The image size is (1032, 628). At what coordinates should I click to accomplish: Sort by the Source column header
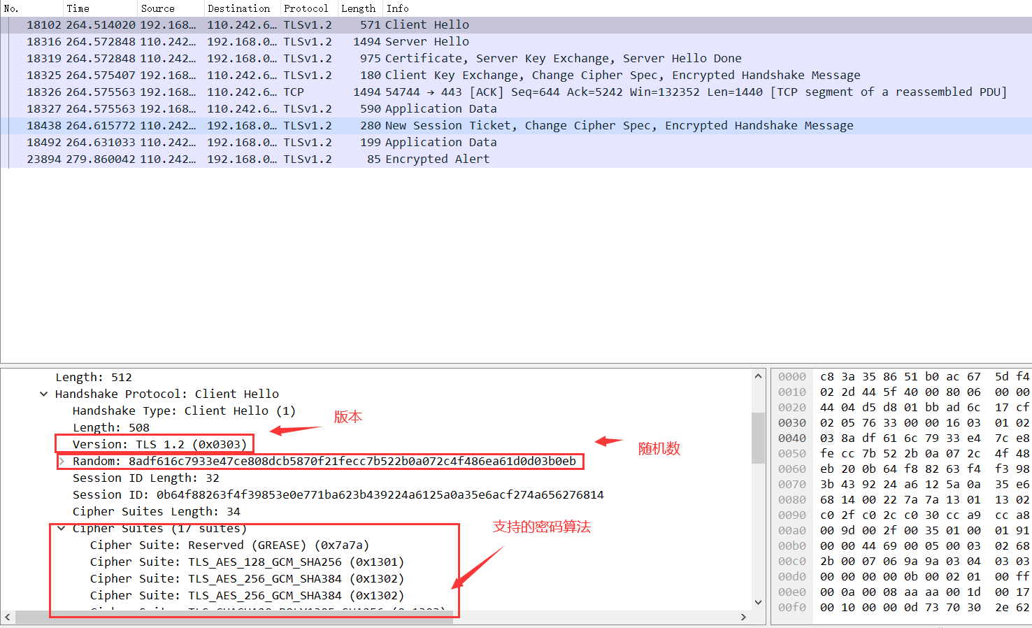[x=171, y=8]
